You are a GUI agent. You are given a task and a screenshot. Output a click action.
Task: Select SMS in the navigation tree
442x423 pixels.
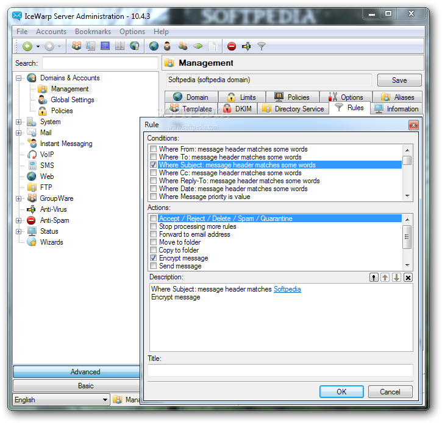click(47, 166)
